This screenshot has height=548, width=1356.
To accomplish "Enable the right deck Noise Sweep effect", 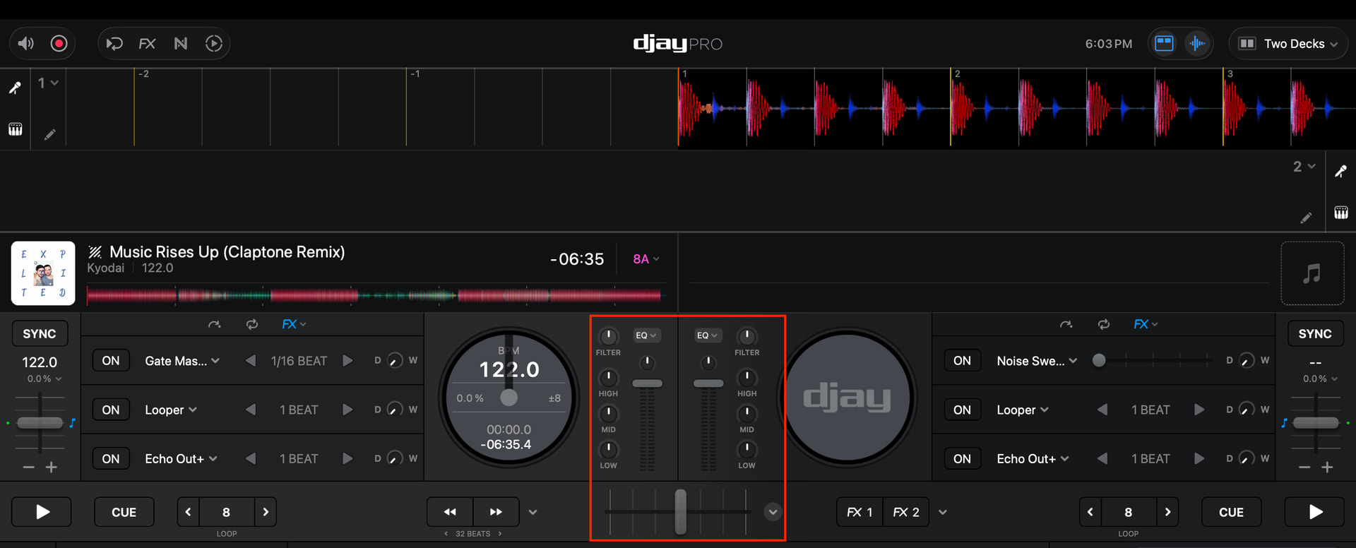I will [962, 361].
